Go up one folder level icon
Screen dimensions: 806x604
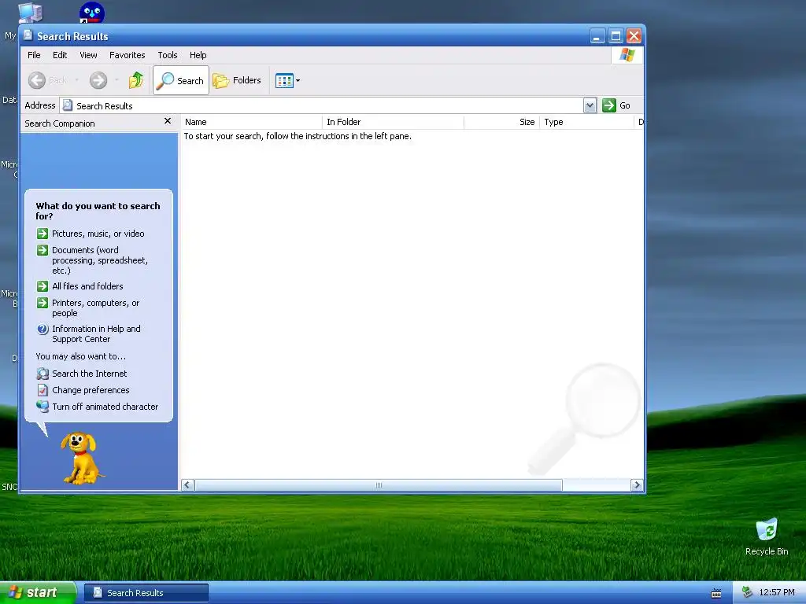coord(136,80)
